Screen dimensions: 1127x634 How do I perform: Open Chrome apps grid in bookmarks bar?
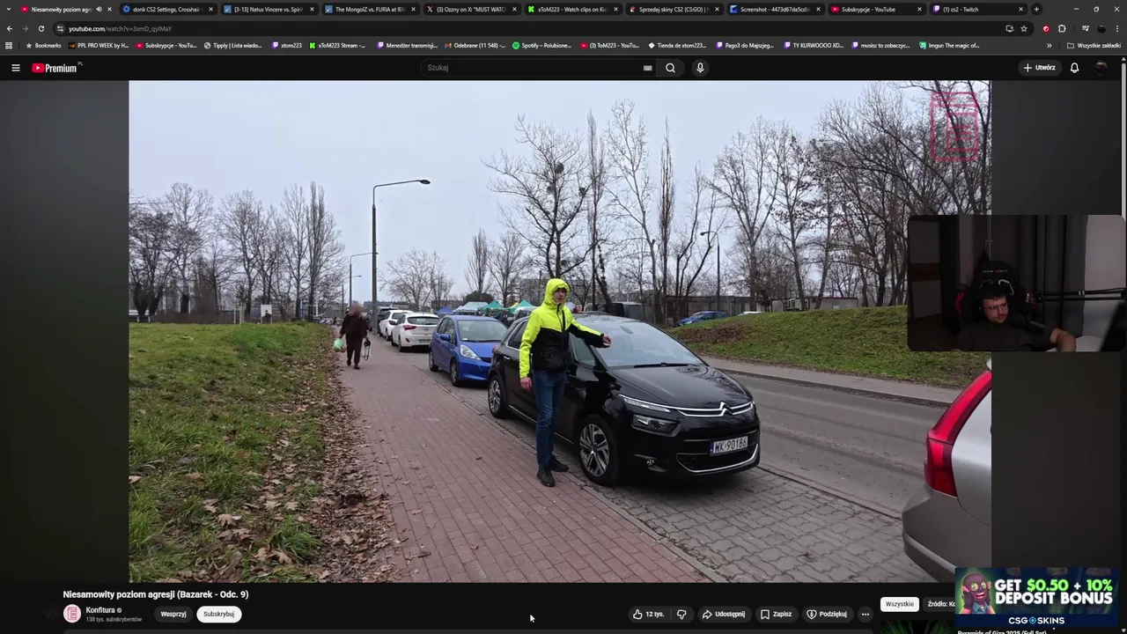click(x=9, y=45)
